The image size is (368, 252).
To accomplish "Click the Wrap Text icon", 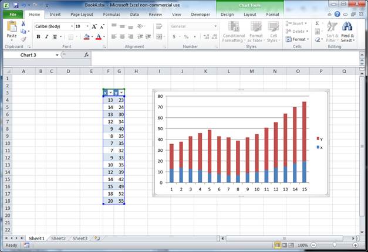I will click(x=159, y=26).
